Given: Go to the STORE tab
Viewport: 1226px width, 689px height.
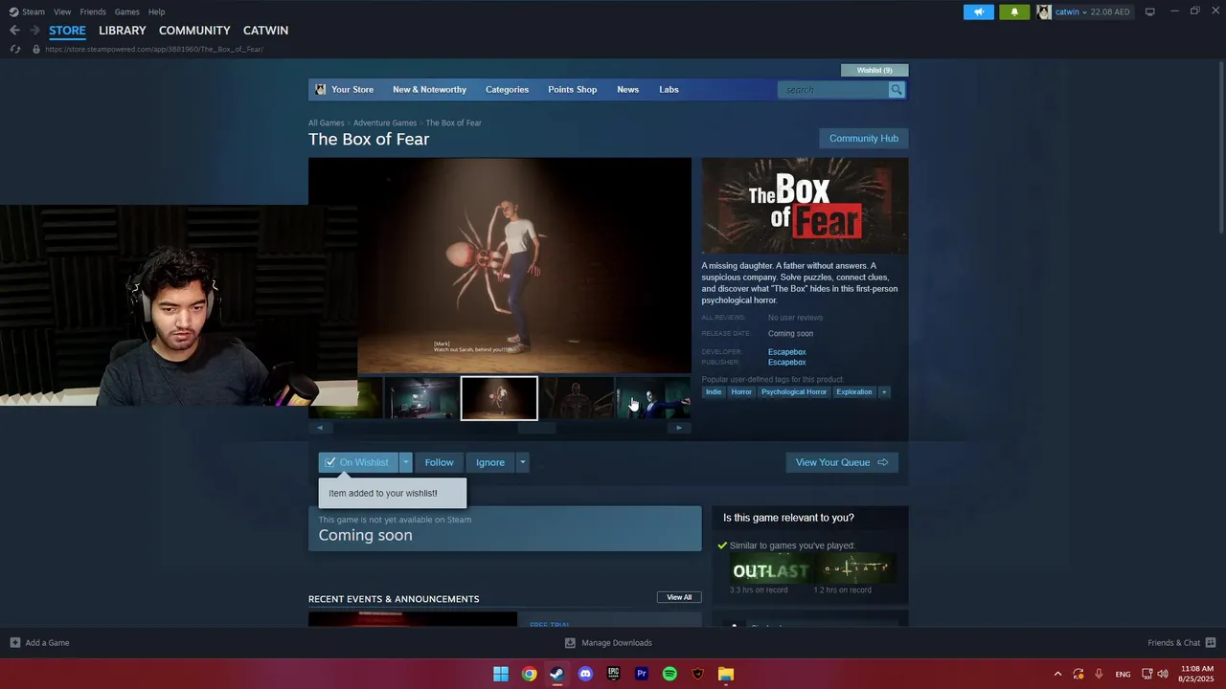Looking at the screenshot, I should click(67, 31).
